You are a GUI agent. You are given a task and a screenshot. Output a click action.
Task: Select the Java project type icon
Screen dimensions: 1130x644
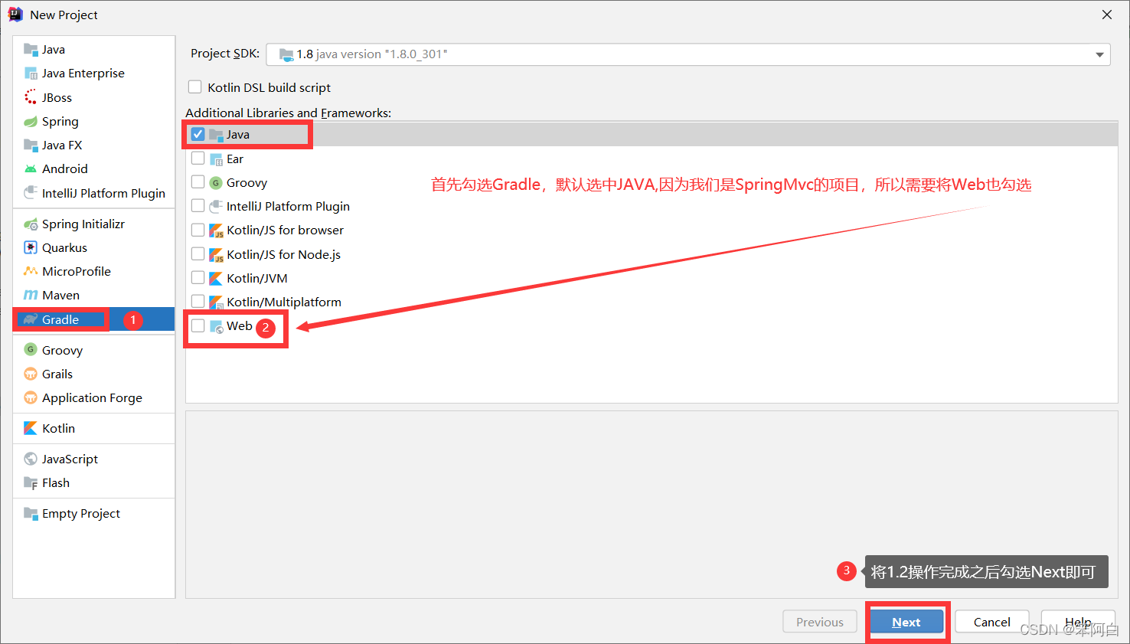pyautogui.click(x=31, y=50)
